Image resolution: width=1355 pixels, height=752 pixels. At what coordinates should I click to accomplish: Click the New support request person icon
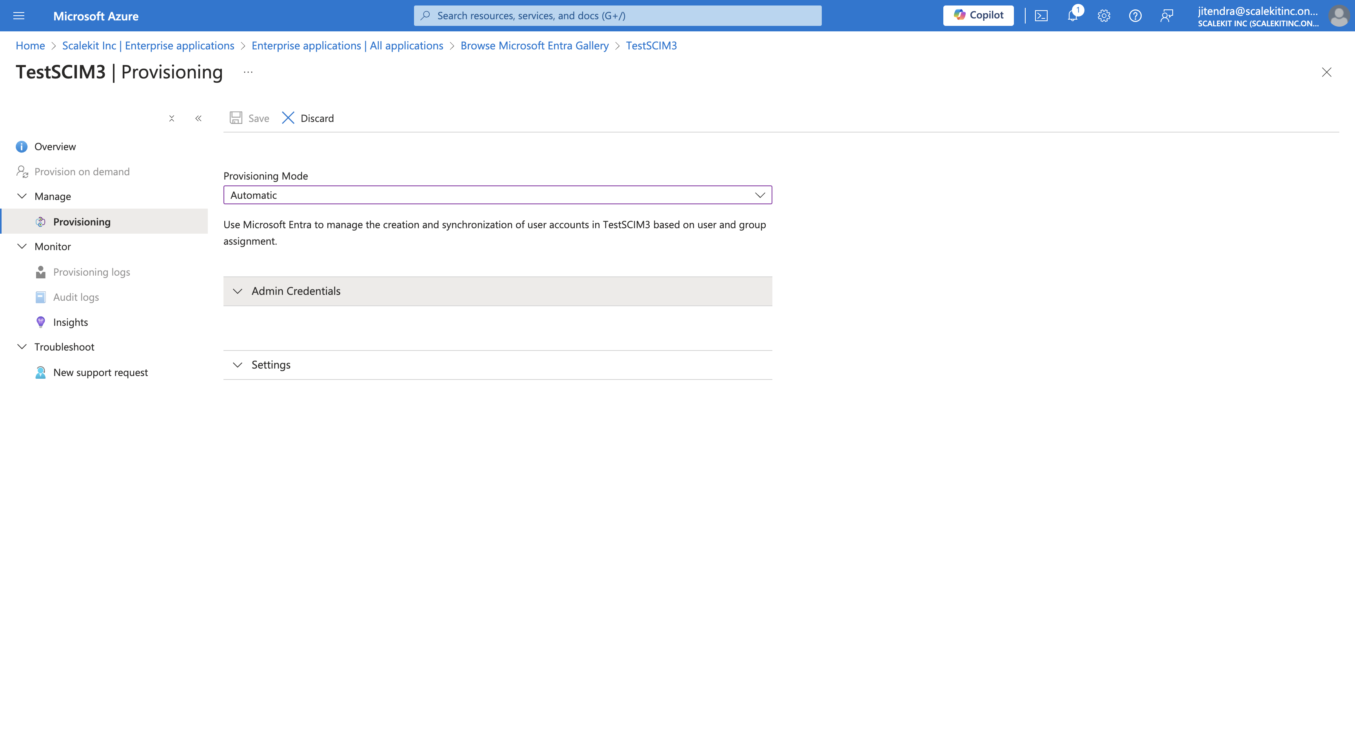(40, 372)
